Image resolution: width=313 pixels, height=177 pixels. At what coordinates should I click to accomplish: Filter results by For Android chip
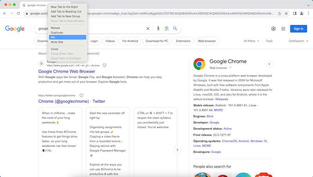(130, 41)
